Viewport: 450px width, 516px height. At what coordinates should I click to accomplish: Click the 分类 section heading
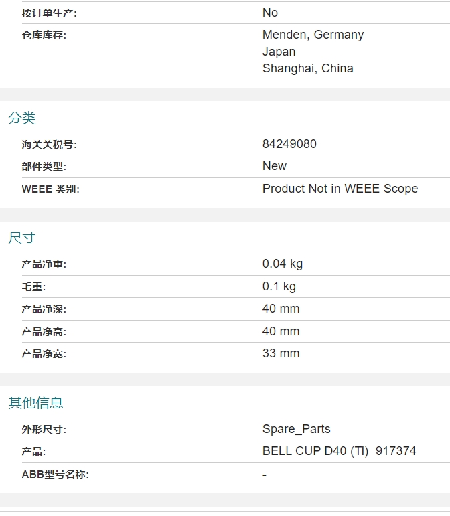[21, 118]
